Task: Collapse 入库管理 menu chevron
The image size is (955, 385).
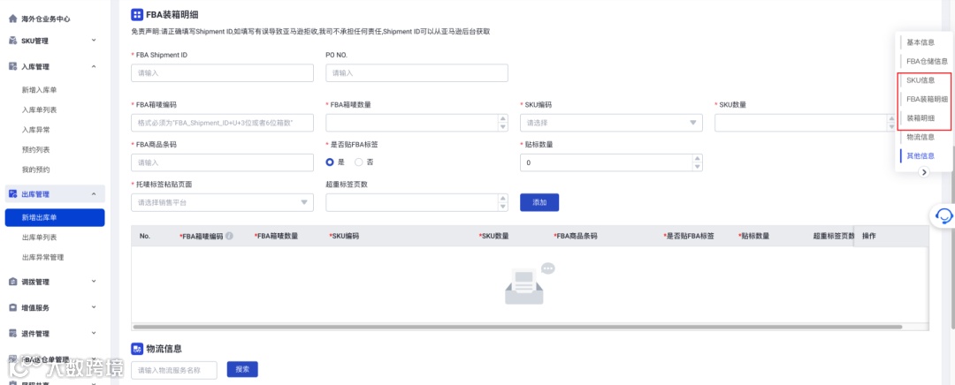Action: tap(94, 66)
